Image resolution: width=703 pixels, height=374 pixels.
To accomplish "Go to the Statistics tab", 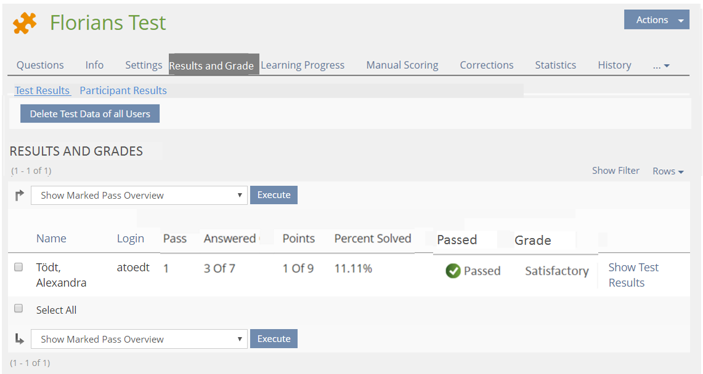I will coord(555,65).
